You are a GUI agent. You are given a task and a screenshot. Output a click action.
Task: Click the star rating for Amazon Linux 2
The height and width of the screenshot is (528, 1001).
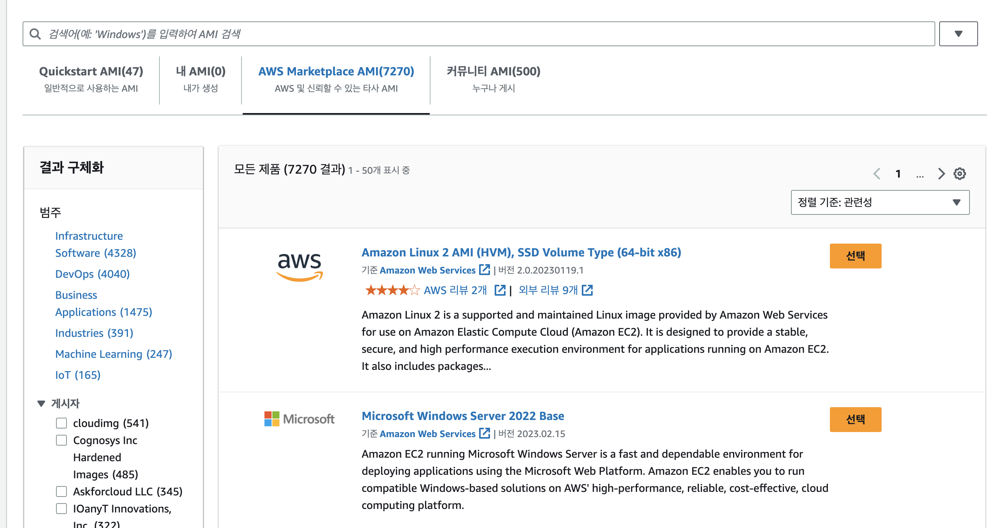click(x=392, y=290)
